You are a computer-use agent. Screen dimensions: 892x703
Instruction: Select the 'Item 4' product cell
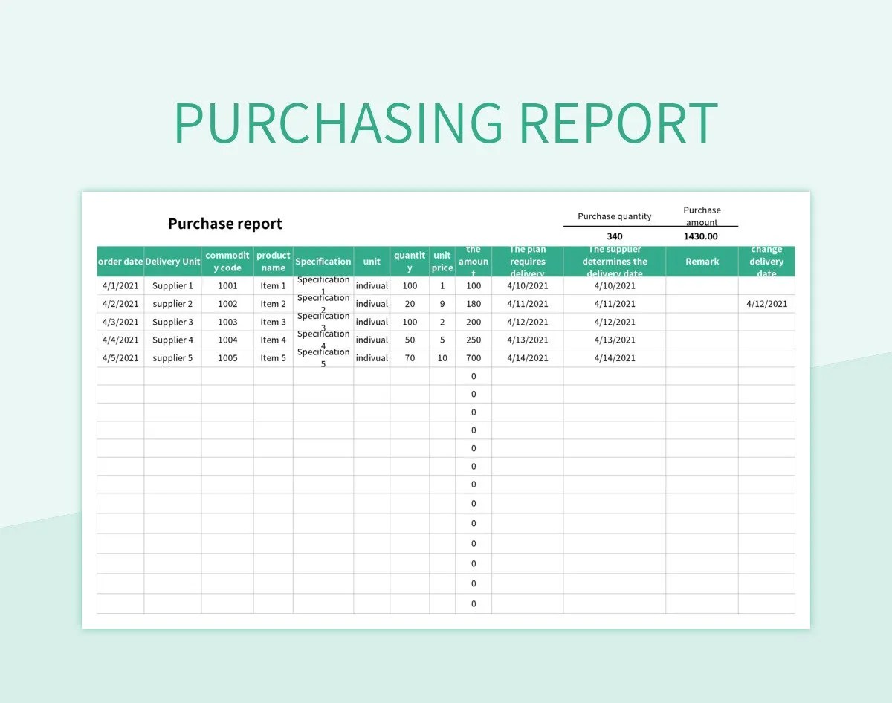click(274, 340)
